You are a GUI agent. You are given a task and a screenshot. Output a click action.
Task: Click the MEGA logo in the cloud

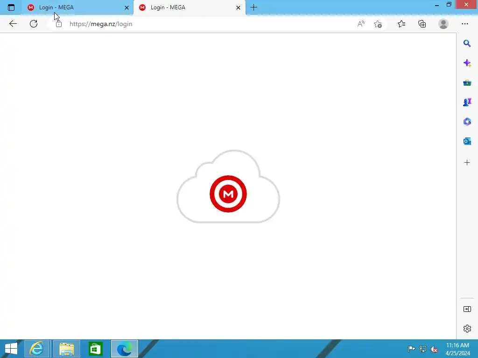(x=228, y=193)
